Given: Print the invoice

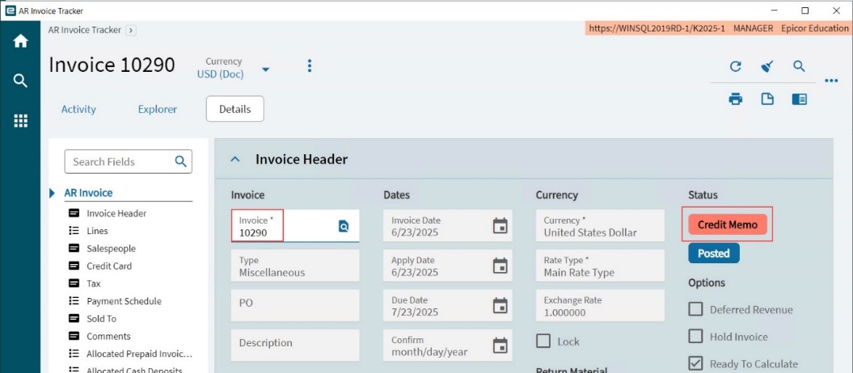Looking at the screenshot, I should [x=736, y=98].
